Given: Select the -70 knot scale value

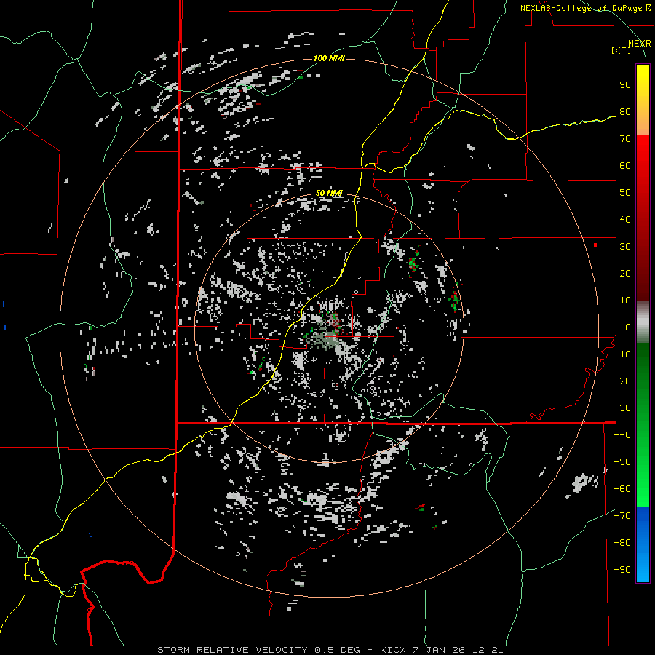Looking at the screenshot, I should tap(622, 516).
